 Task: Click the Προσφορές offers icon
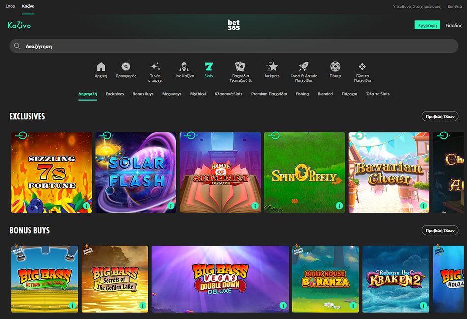(126, 67)
